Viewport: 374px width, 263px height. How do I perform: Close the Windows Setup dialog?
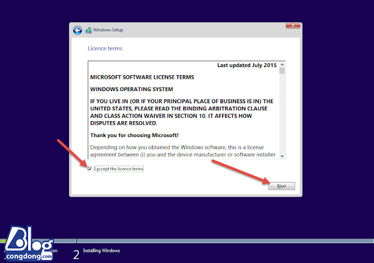click(293, 25)
